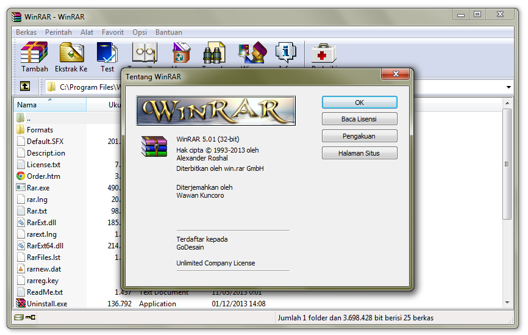This screenshot has width=528, height=335.
Task: Click the Tambah (Add) toolbar icon
Action: pyautogui.click(x=34, y=52)
